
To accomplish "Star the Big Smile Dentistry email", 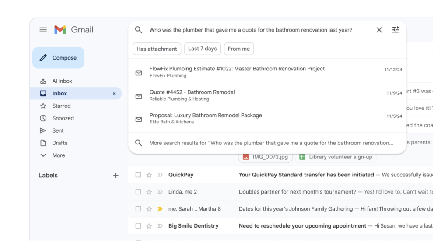I will 149,226.
